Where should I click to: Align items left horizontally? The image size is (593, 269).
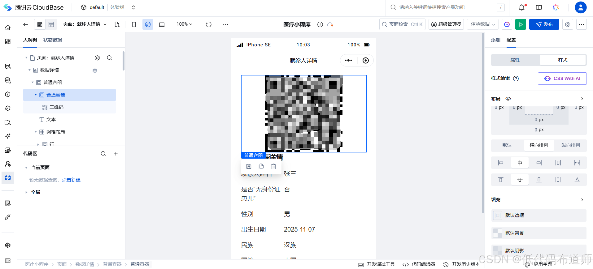[x=501, y=163]
